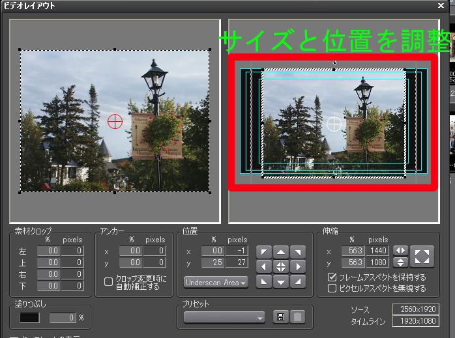Click anchor y percent field
This screenshot has height=338, width=455.
click(x=131, y=262)
